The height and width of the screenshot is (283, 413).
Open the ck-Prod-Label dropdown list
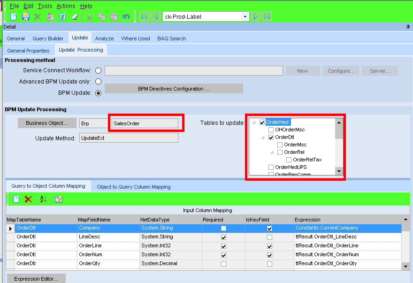(245, 16)
